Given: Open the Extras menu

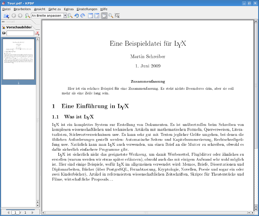Looking at the screenshot, I should pos(69,9).
